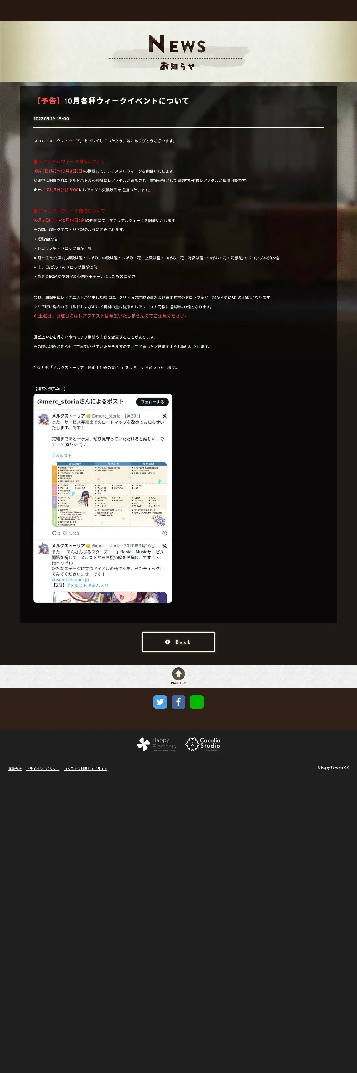Click @merc_storia handle on 2020年3月16日 post
357x1073 pixels.
pyautogui.click(x=106, y=546)
